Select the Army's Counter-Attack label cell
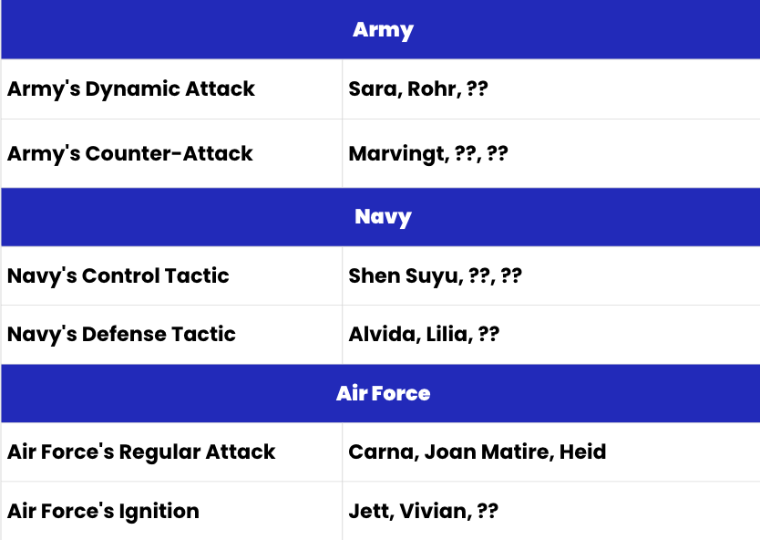Viewport: 760px width, 540px height. [130, 153]
